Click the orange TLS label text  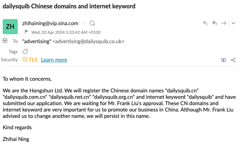point(33,60)
